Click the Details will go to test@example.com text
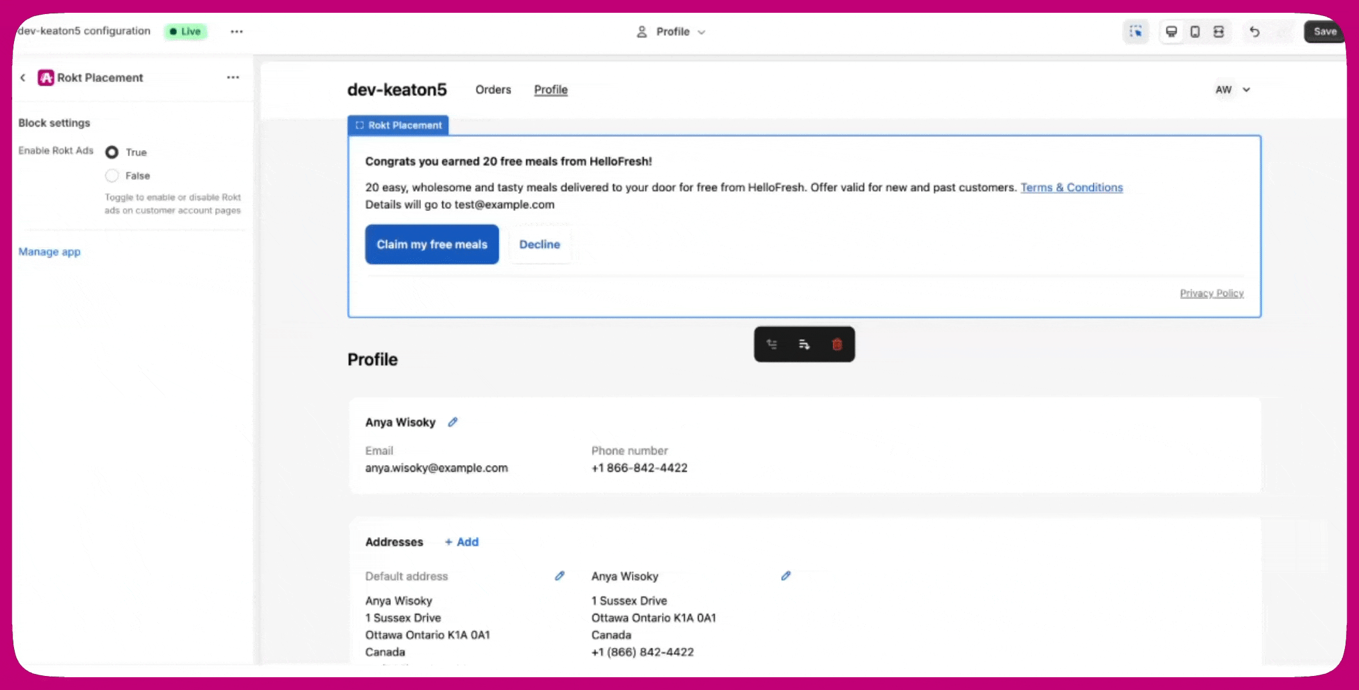Screen dimensions: 1359x690 click(460, 204)
